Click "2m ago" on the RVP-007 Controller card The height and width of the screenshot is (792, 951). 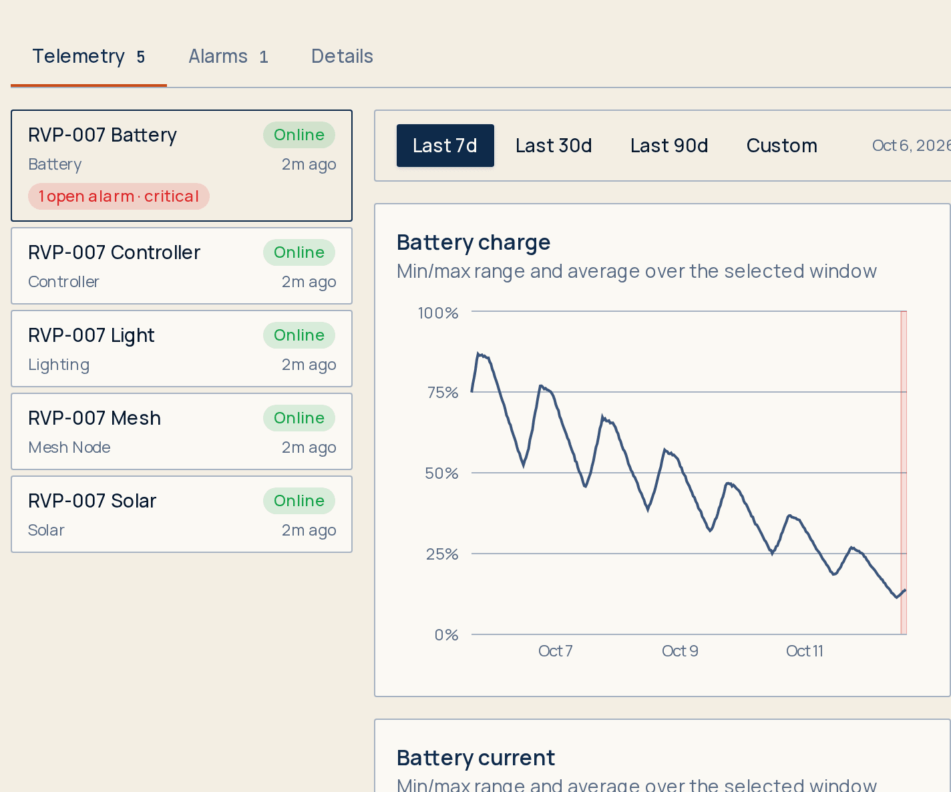pos(309,282)
